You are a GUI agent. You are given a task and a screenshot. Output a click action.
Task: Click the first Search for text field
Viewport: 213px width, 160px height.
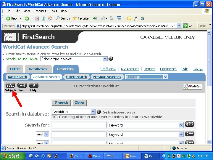[x=79, y=125]
